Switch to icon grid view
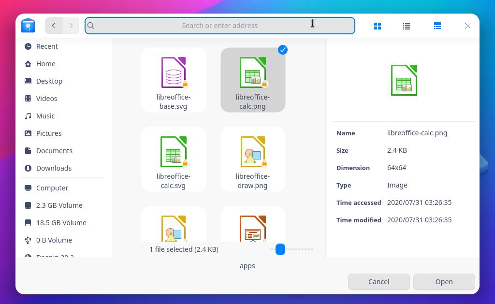Screen dimensions: 495x304 pyautogui.click(x=378, y=26)
